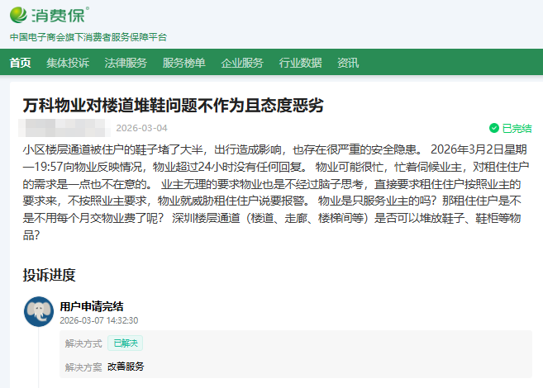Click the green checkmark icon beside 已完结
Viewport: 543px width, 388px height.
493,128
